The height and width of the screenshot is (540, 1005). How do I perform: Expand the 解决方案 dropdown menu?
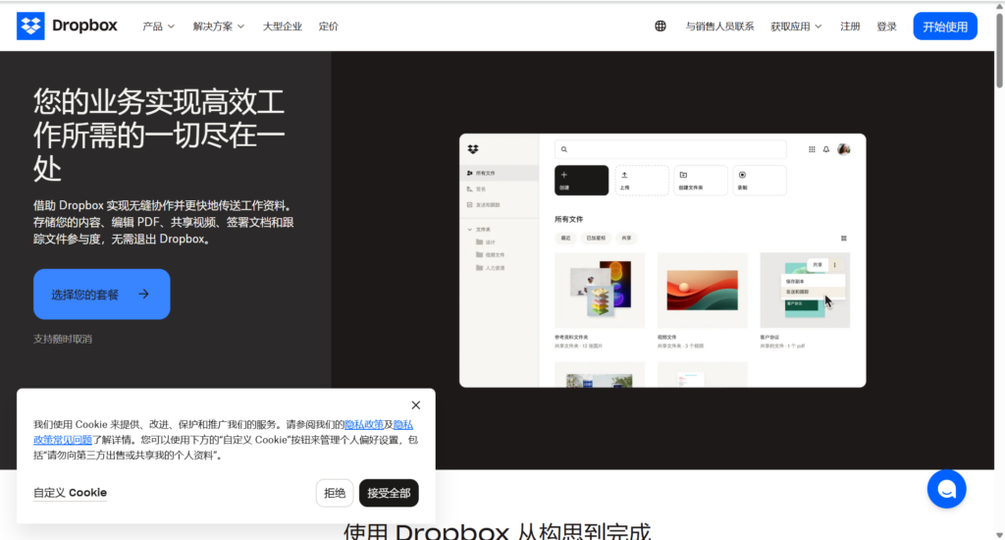(x=219, y=27)
